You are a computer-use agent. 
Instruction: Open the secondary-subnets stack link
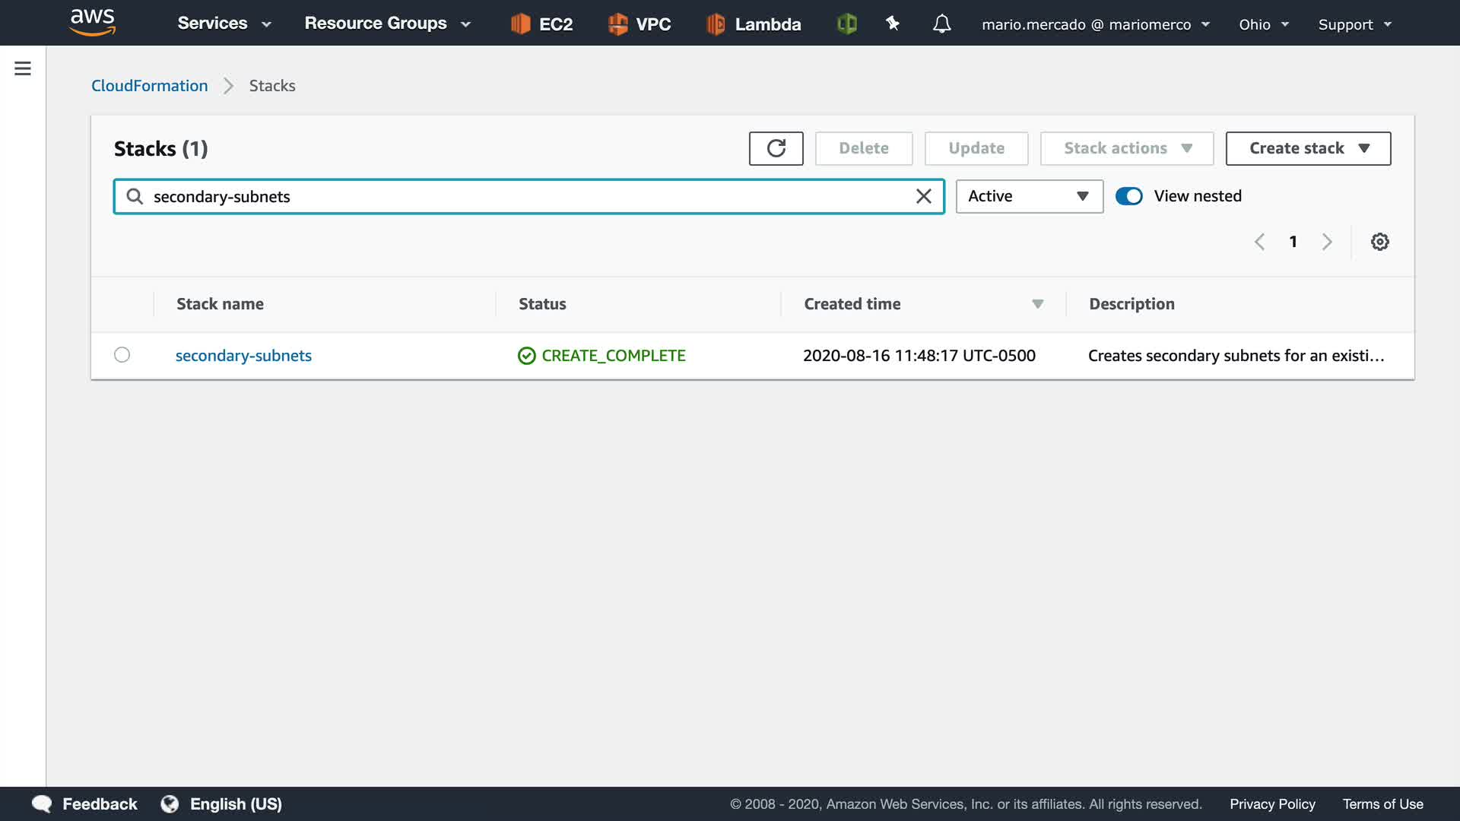(243, 356)
